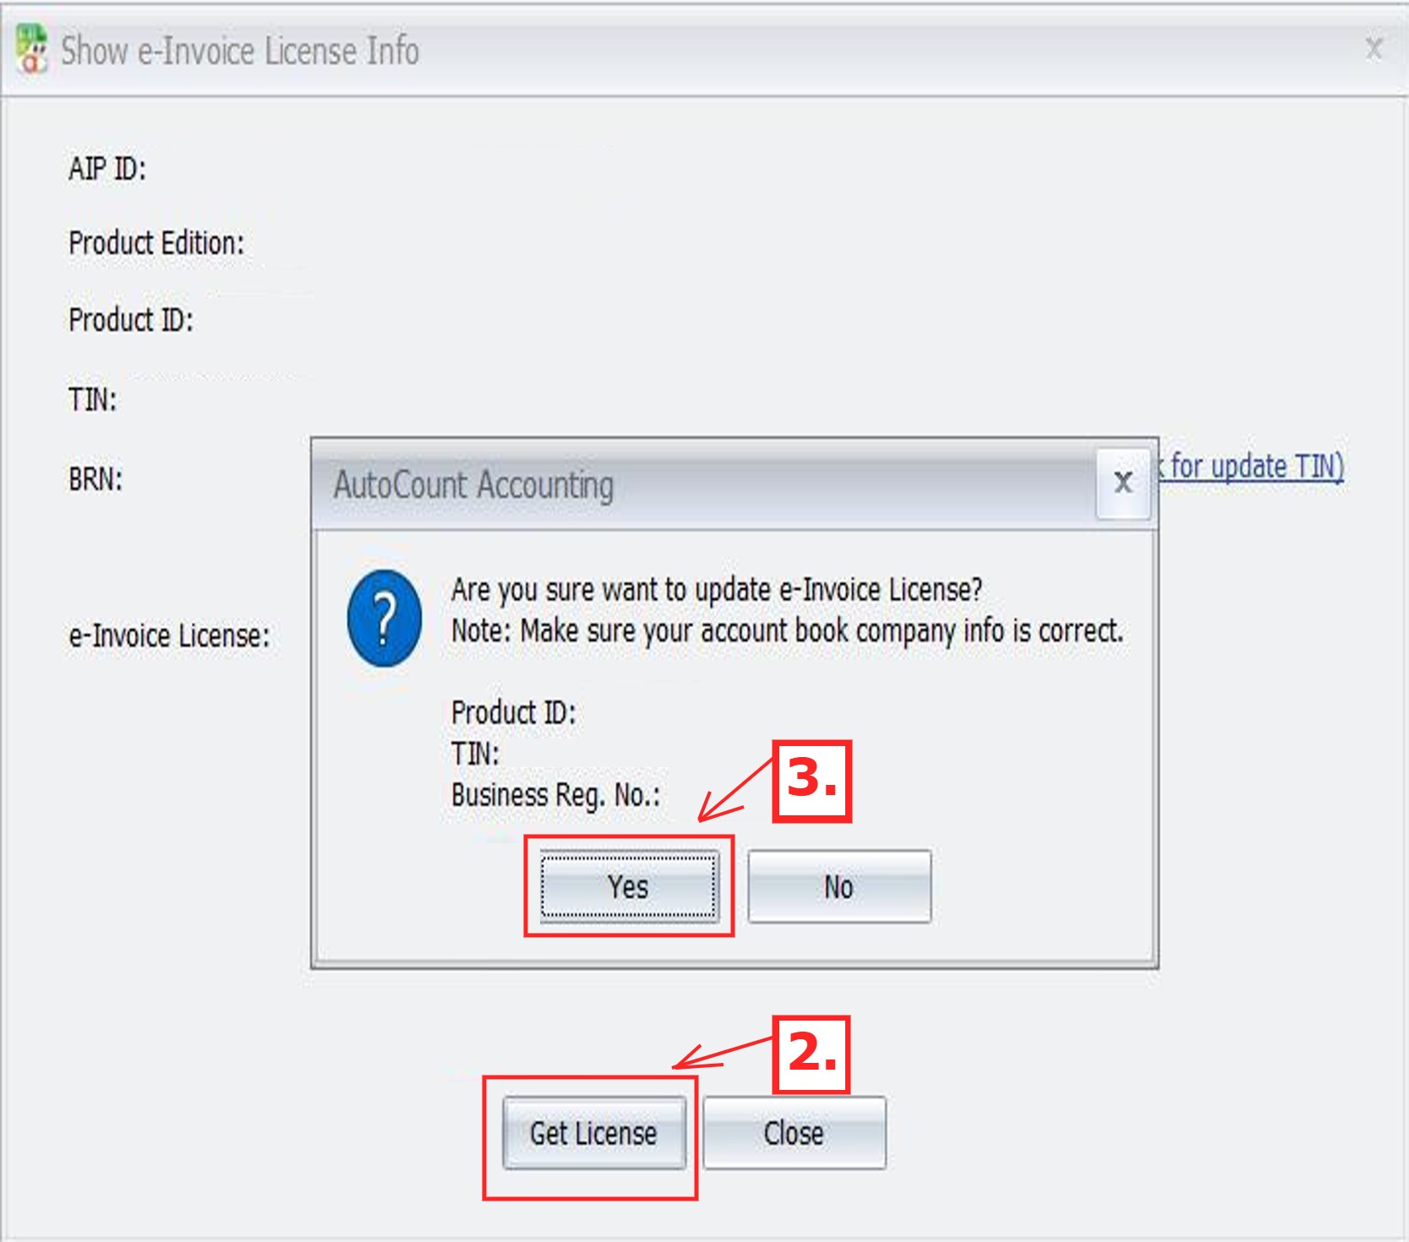
Task: Click 'Business Reg. No.' text in dialog
Action: point(555,795)
